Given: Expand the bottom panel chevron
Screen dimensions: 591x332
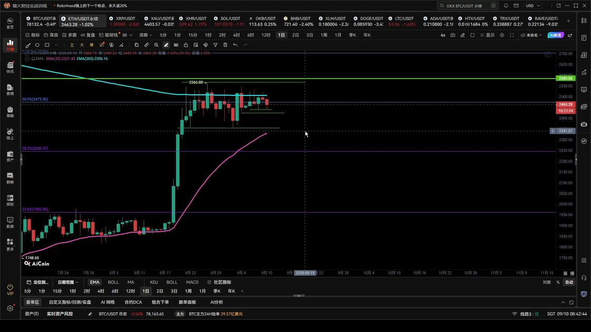Looking at the screenshot, I should [563, 302].
